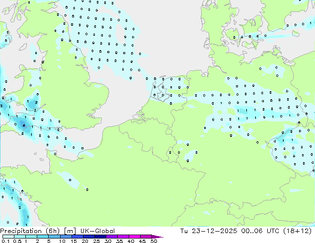
Task: Click the legend label '0.1'
Action: pyautogui.click(x=5, y=241)
